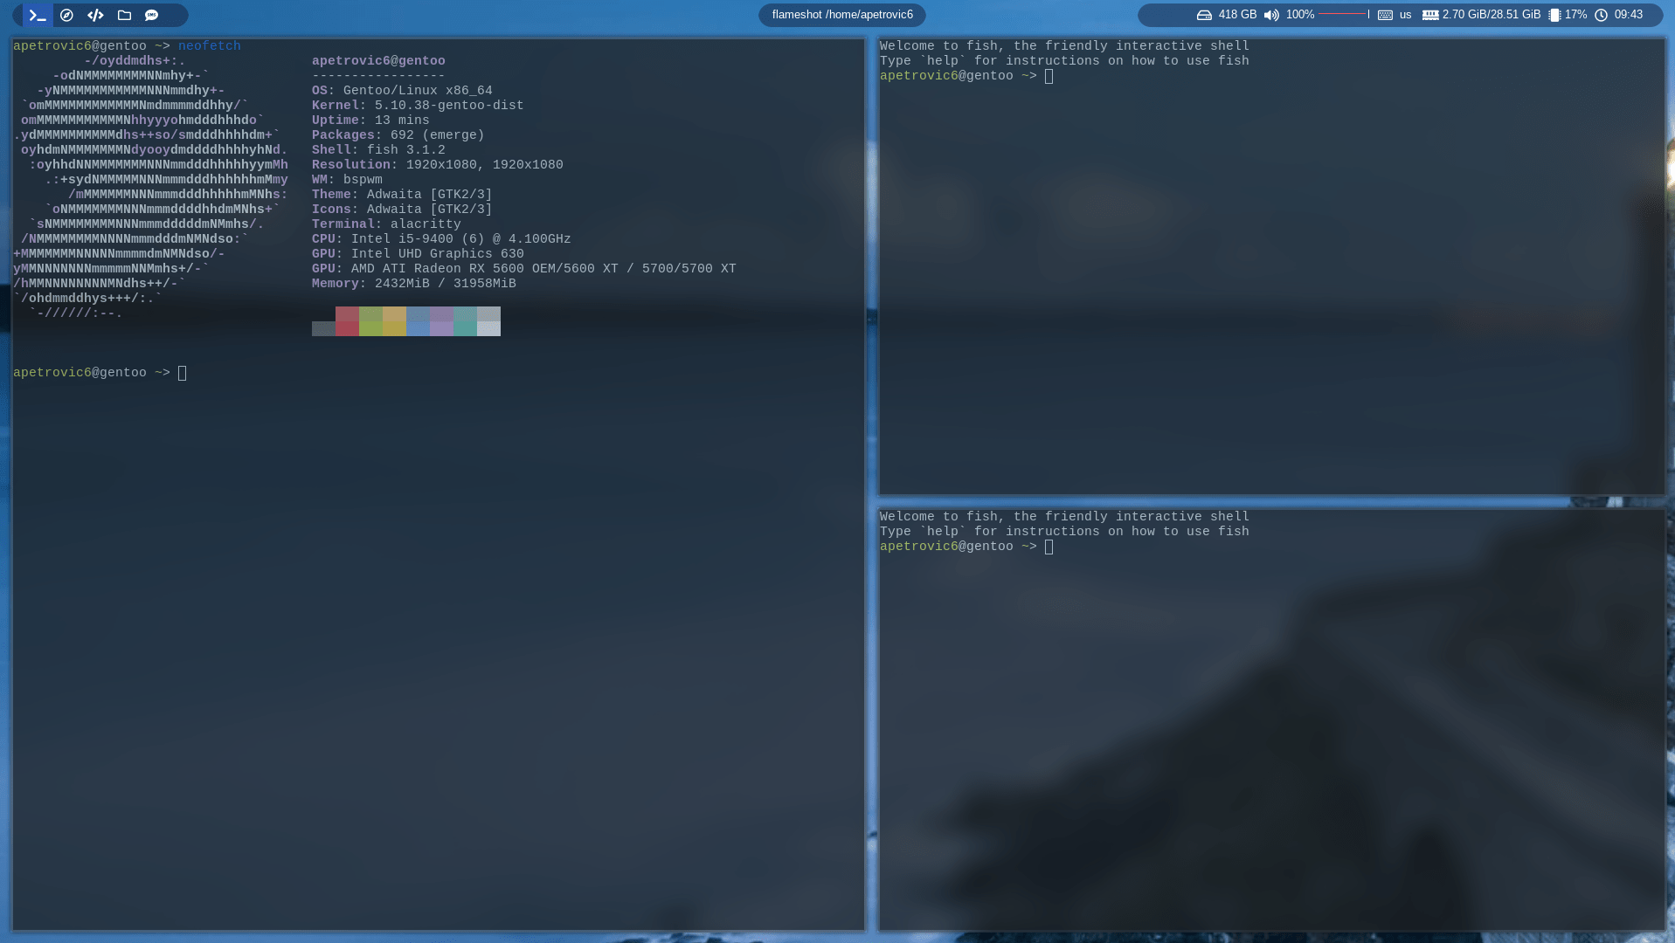
Task: Click the 'Resolution: 1920x1080, 1920x1080' line
Action: 438,165
